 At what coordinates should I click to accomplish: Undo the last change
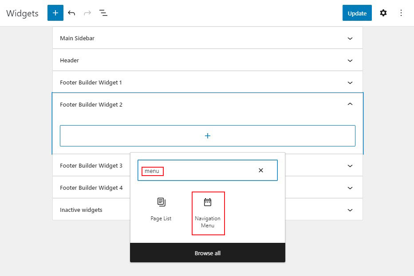pos(71,13)
